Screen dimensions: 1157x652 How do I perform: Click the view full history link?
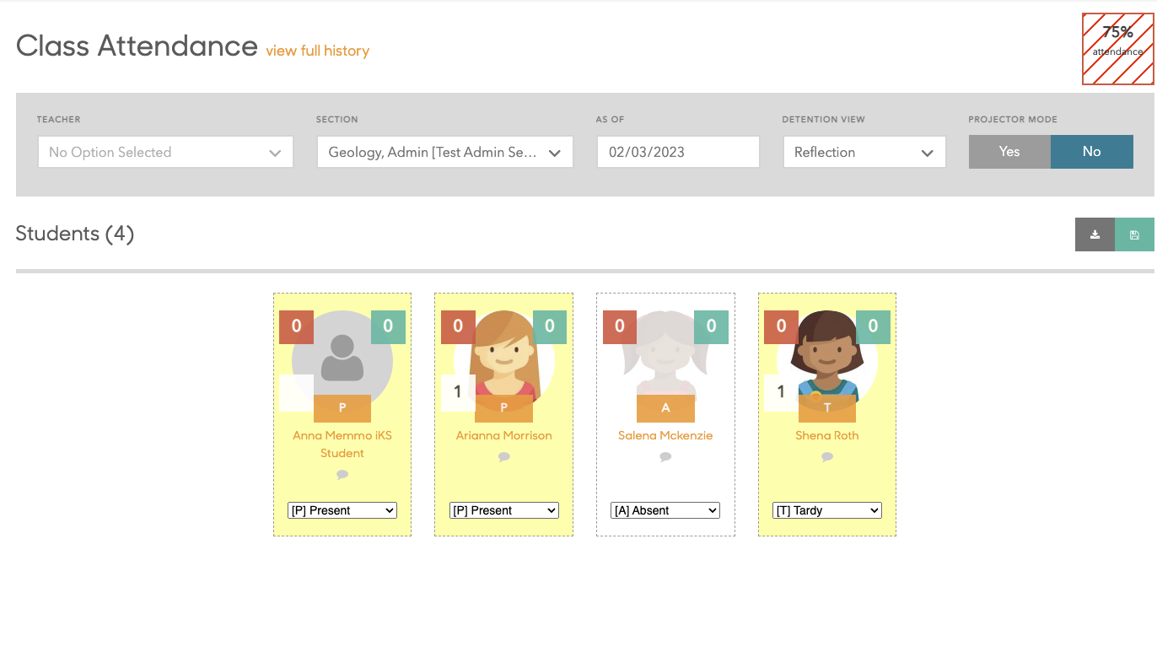coord(318,51)
